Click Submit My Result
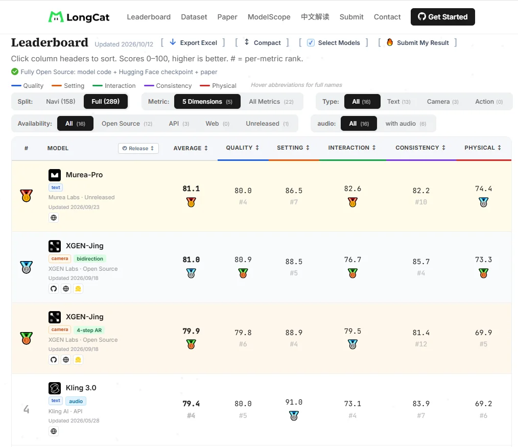Screen dimensions: 518x447 417,42
